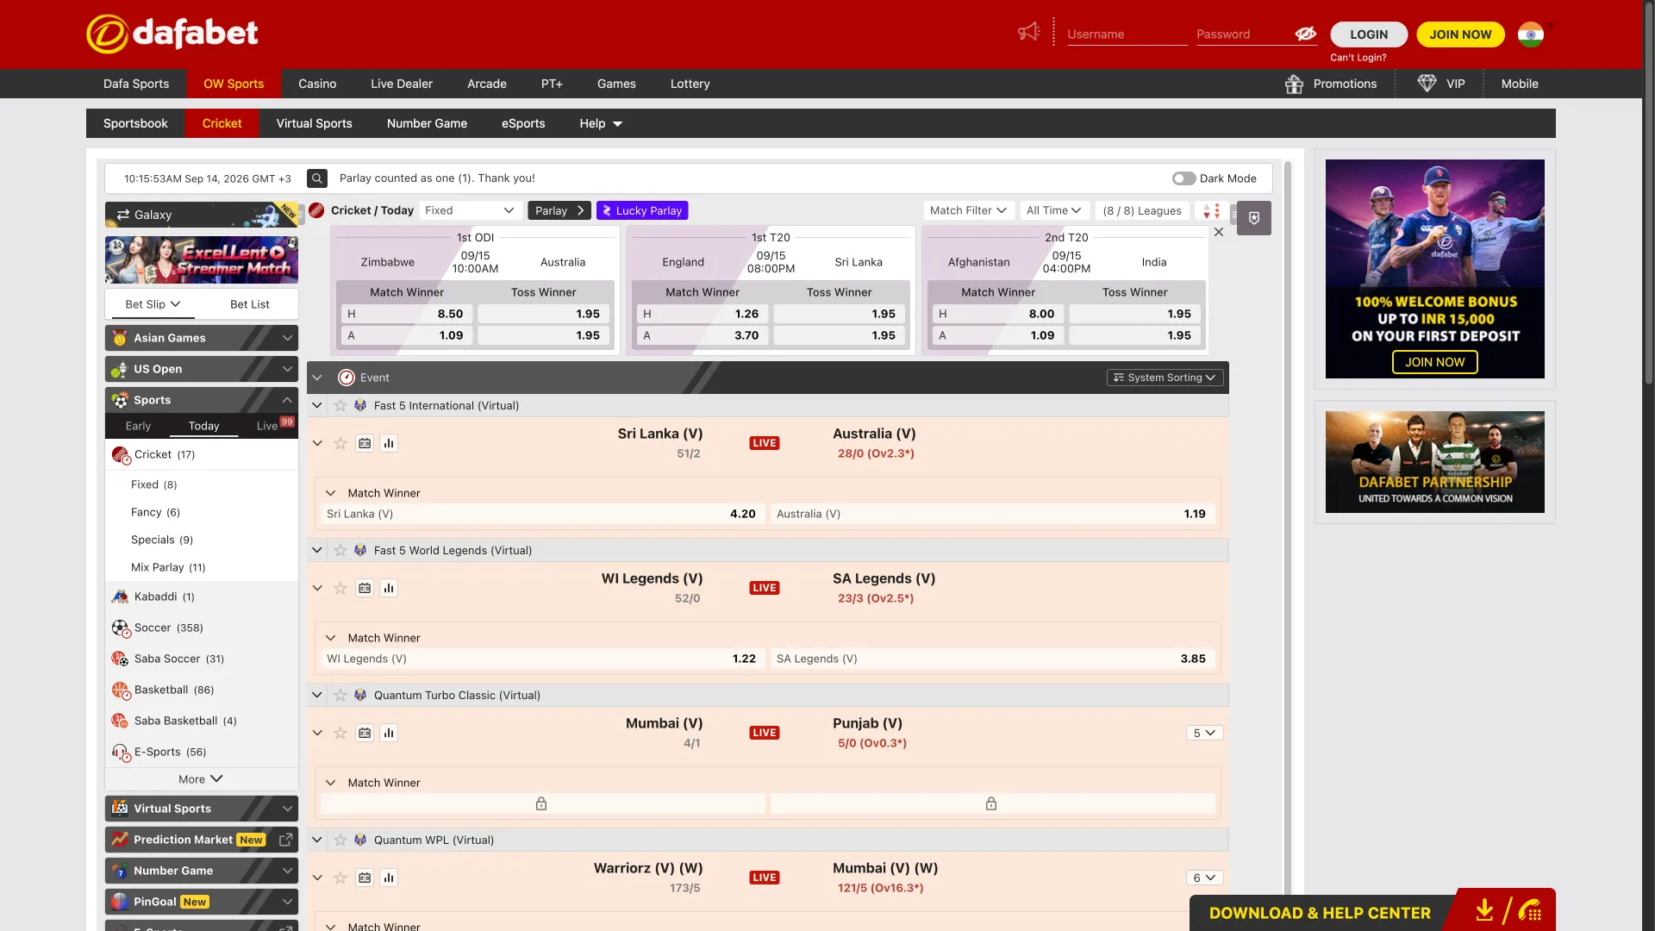Favorite the WI Legends (V) match star
The image size is (1655, 931).
point(340,588)
